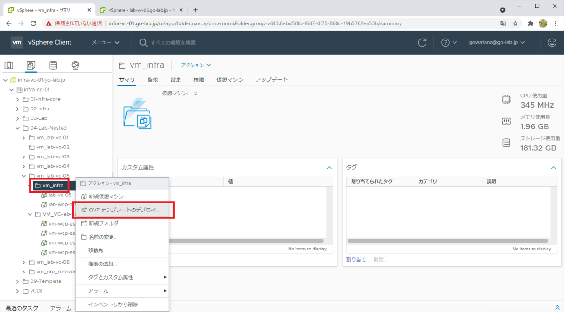564x312 pixels.
Task: Select the lab-wcp VM in the tree
Action: coord(58,204)
